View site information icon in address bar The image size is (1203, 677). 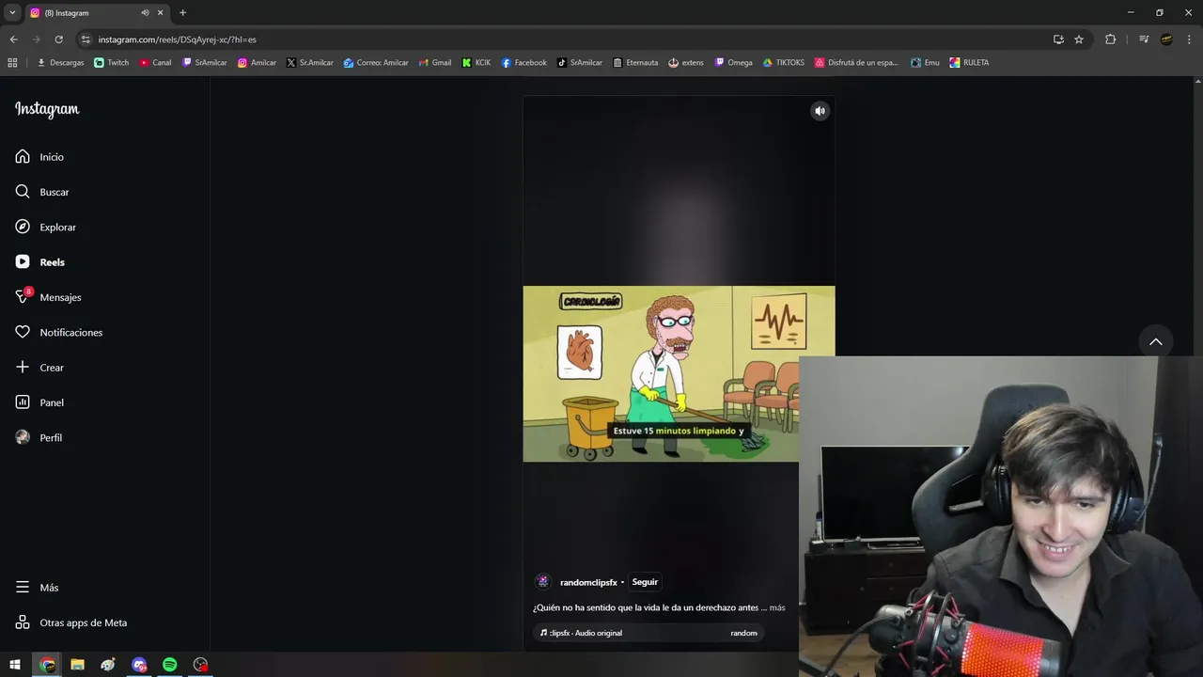[x=86, y=39]
